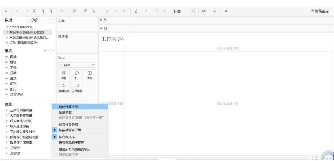Click the 服务评价满意率 measure field
The height and width of the screenshot is (161, 334).
point(21,143)
